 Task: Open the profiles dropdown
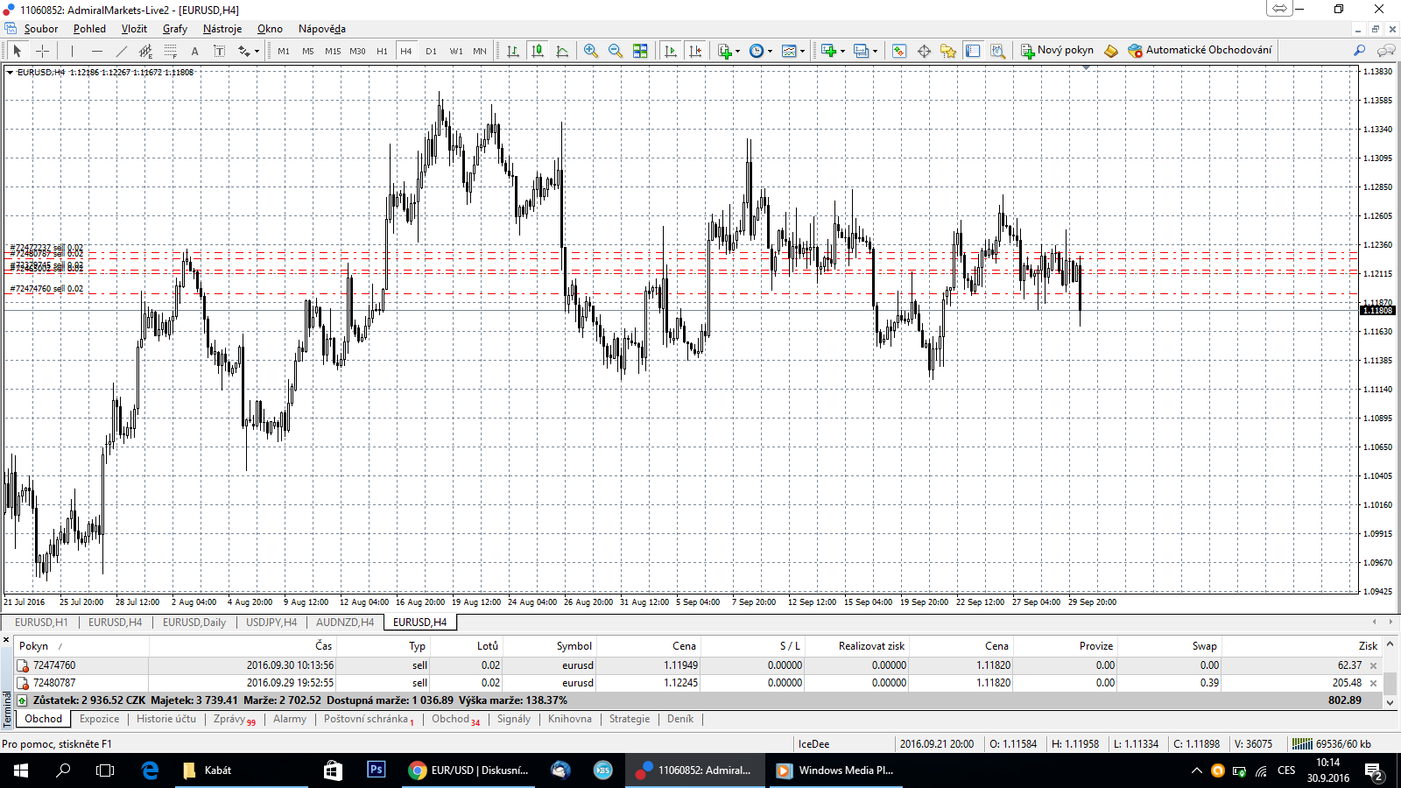pyautogui.click(x=865, y=51)
